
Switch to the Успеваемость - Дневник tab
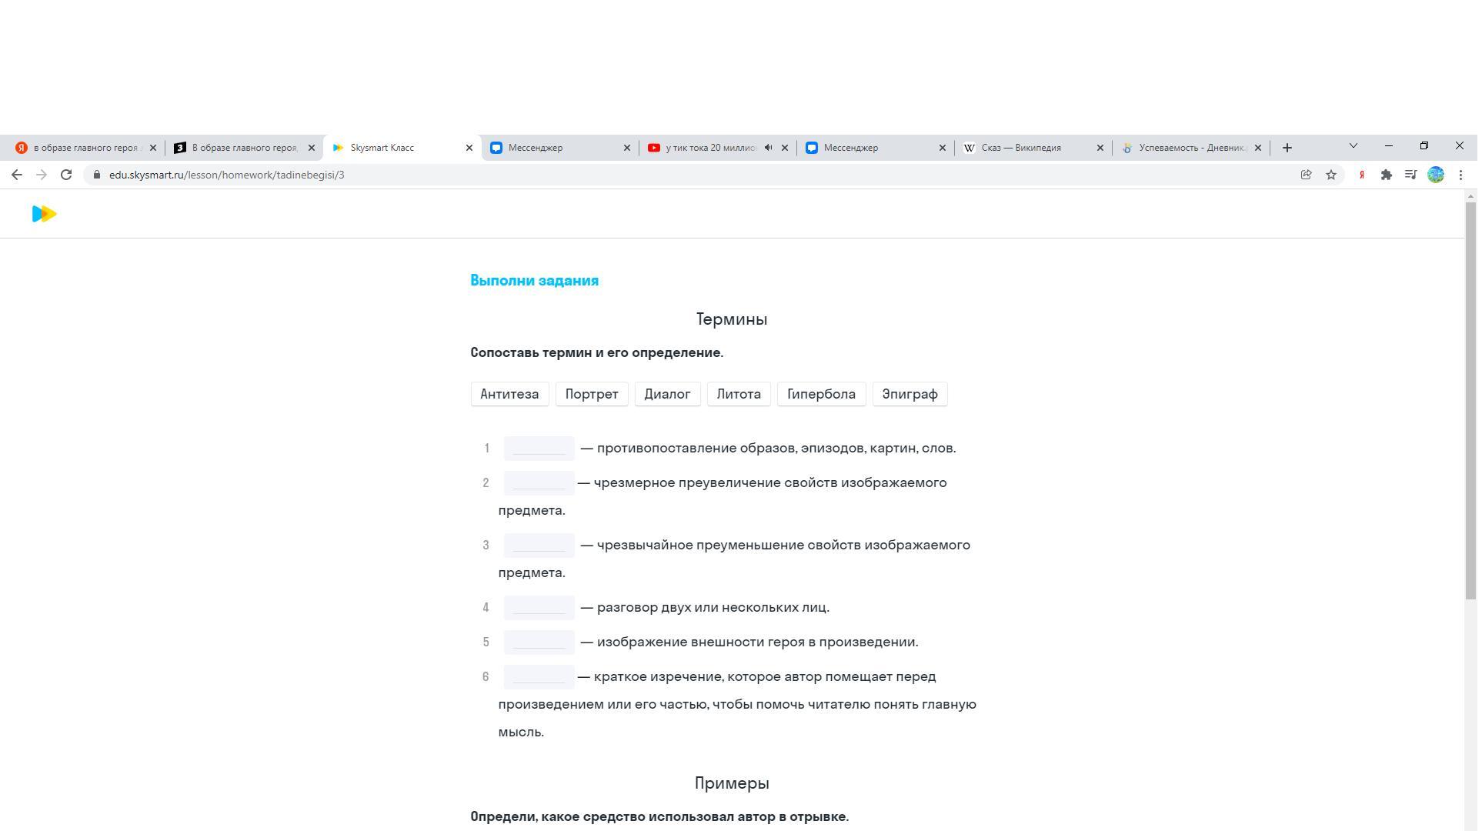(x=1190, y=148)
